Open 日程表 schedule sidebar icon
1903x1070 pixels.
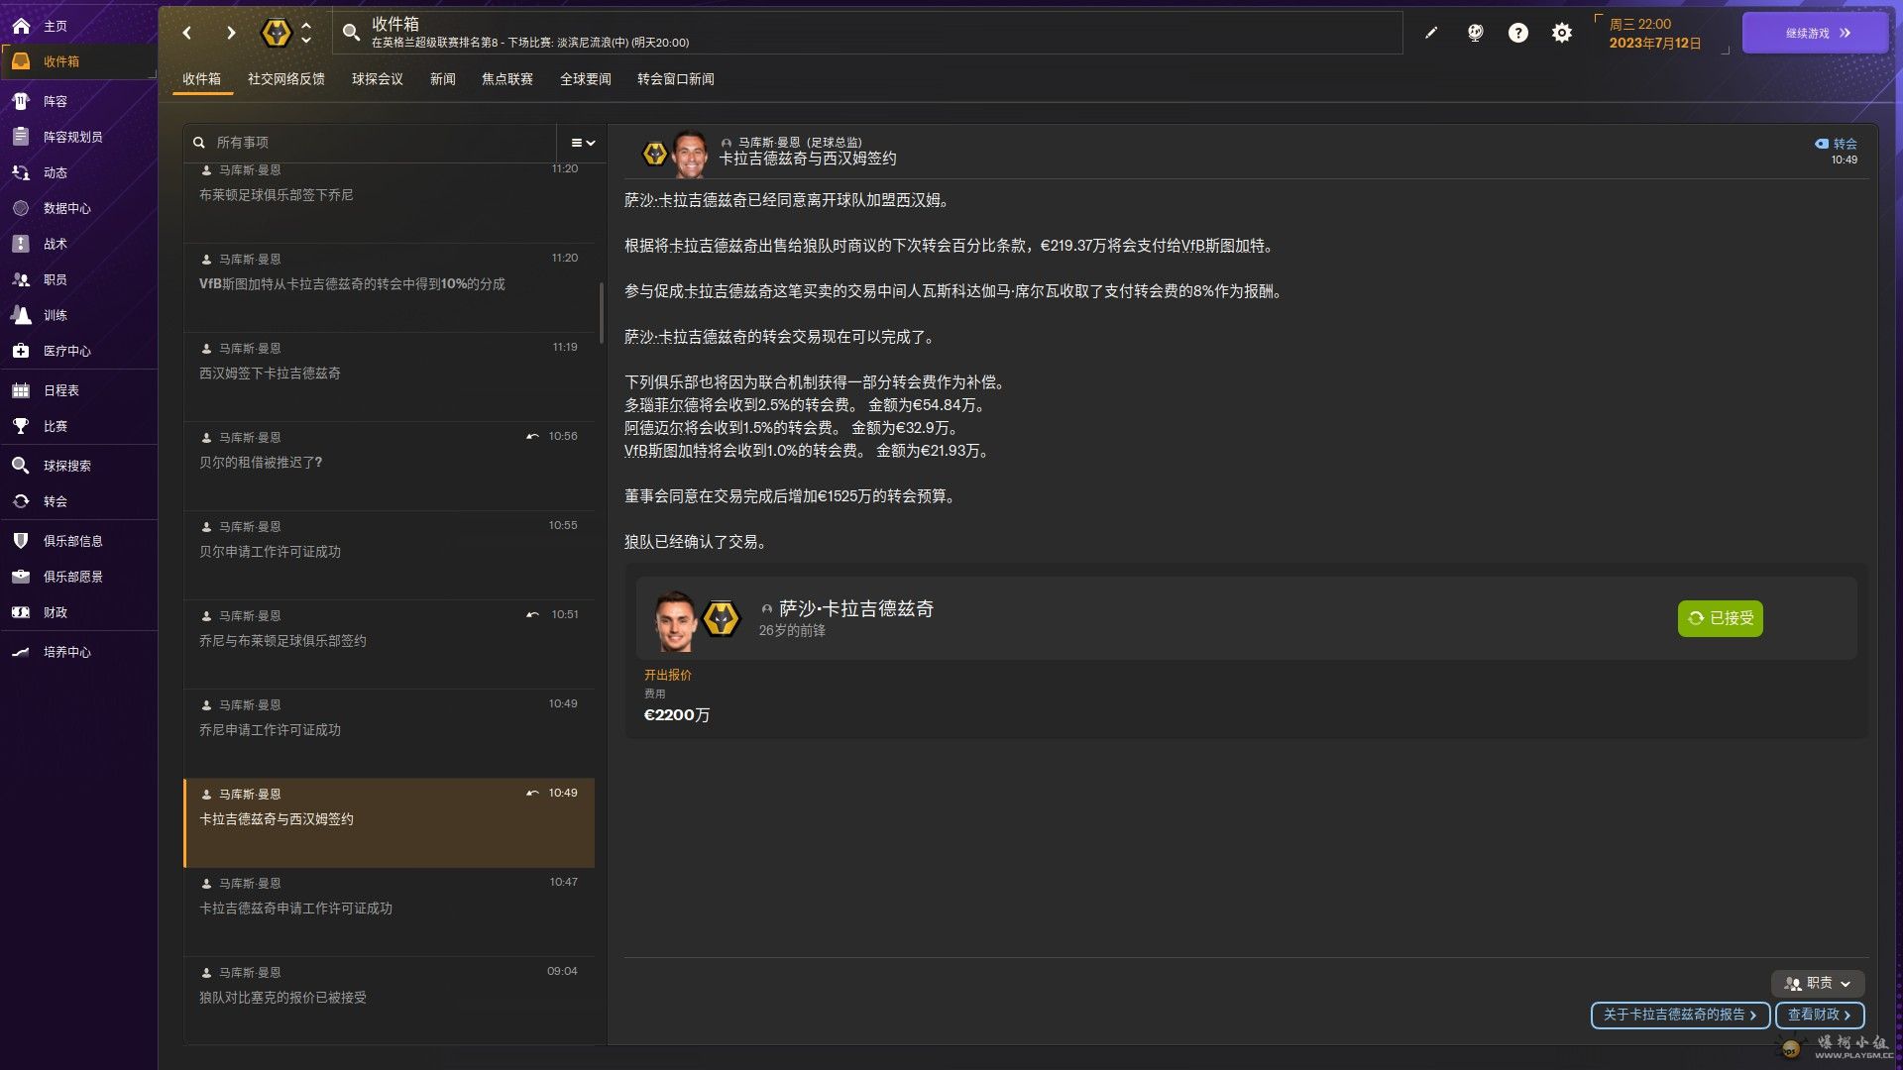coord(21,390)
